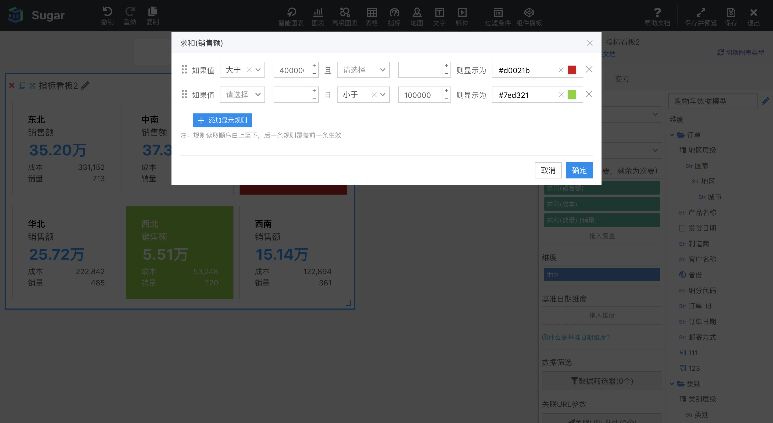
Task: Remove the first display rule row
Action: (589, 70)
